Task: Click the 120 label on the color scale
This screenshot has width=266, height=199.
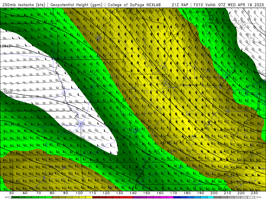Action: coord(106,193)
